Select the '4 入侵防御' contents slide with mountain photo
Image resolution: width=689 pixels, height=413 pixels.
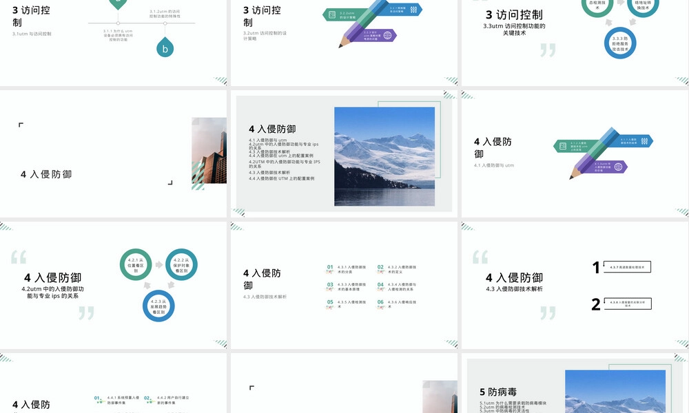344,153
